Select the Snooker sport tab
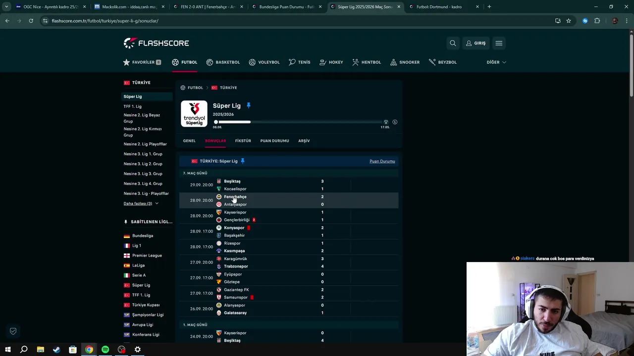This screenshot has width=634, height=356. pyautogui.click(x=405, y=62)
